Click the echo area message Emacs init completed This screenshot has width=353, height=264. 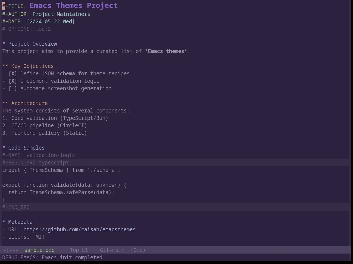click(54, 258)
